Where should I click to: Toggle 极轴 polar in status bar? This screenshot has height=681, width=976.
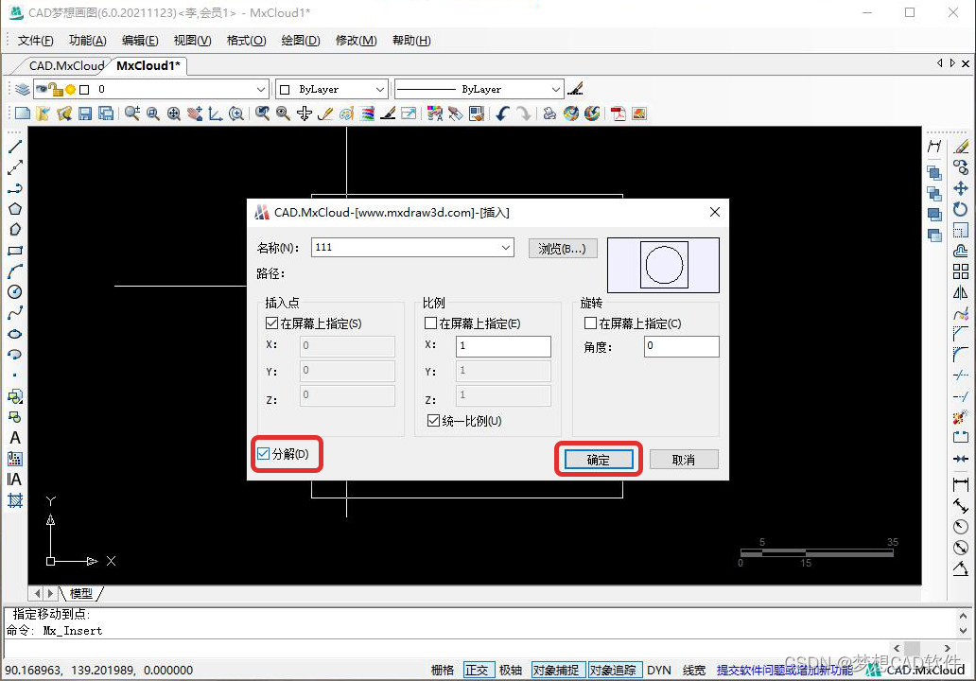pos(511,670)
